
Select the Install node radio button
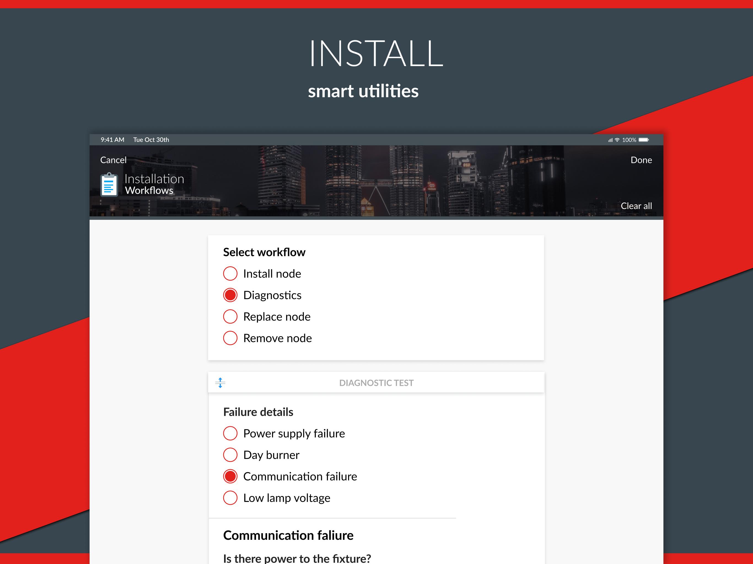230,273
